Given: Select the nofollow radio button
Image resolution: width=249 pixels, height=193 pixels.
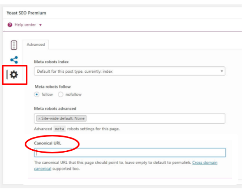Looking at the screenshot, I should pyautogui.click(x=60, y=94).
